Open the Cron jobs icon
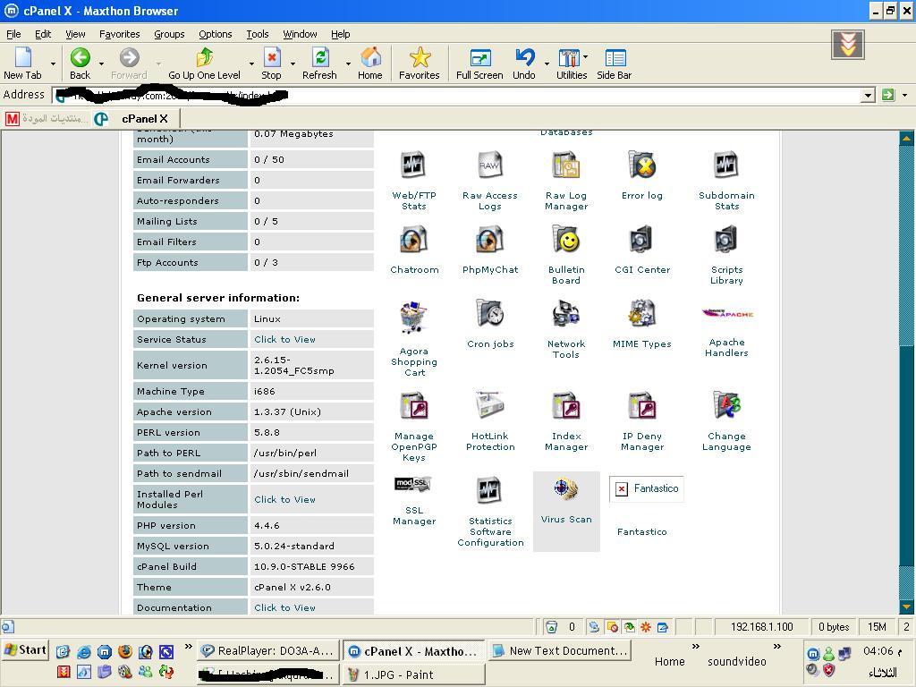 (490, 314)
